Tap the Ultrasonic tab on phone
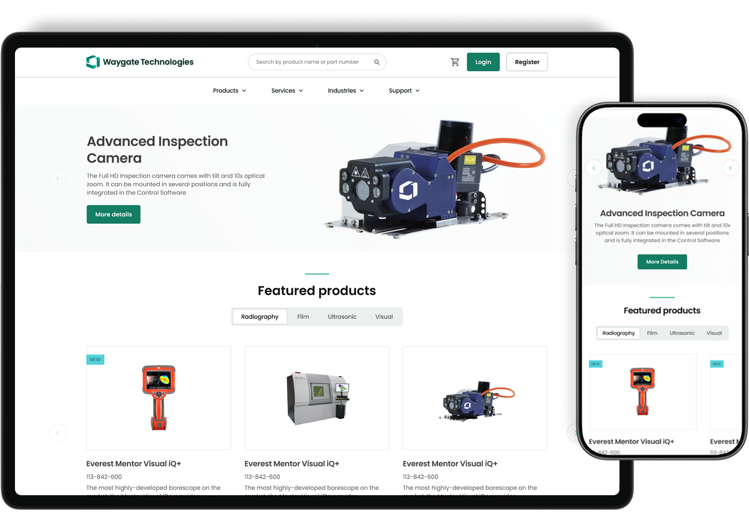 click(682, 333)
